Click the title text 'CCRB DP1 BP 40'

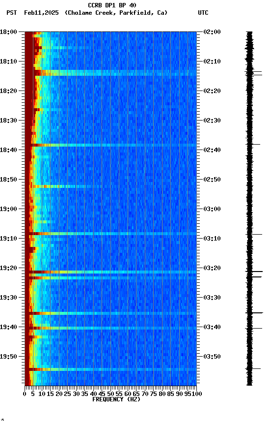(x=112, y=5)
